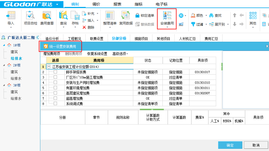Viewport: 269px width, 151px height.
Task: Open the 高级选项 dropdown
Action: (x=120, y=54)
